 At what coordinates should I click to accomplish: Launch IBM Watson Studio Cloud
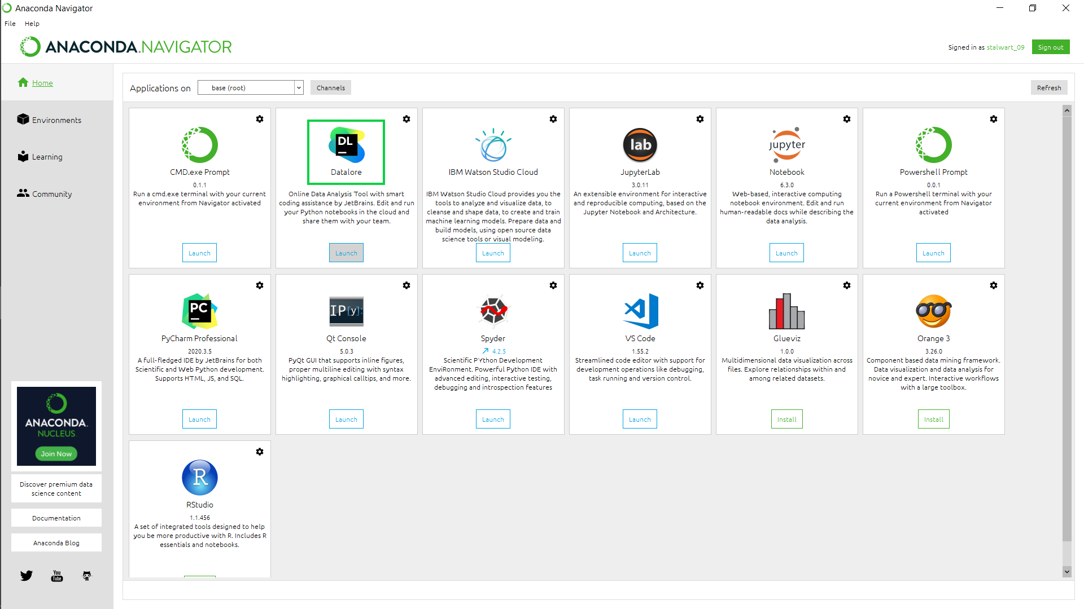(493, 253)
